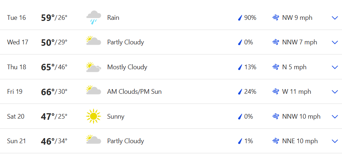Expand the Sun 21 forecast chevron
This screenshot has width=342, height=154.
pos(334,141)
